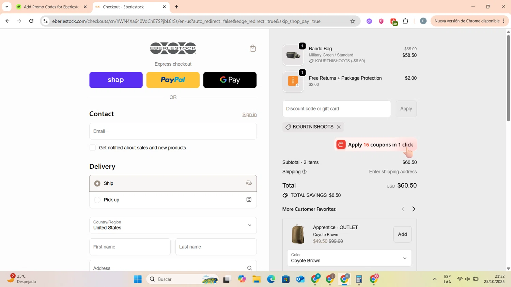Image resolution: width=511 pixels, height=287 pixels.
Task: Click the Shipping help question icon
Action: [x=305, y=172]
